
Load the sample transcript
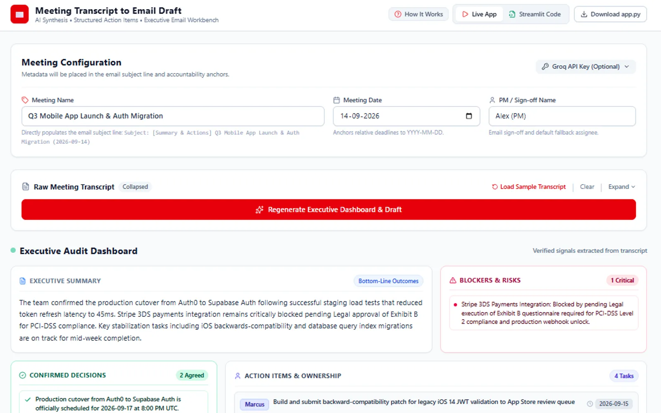(x=529, y=187)
